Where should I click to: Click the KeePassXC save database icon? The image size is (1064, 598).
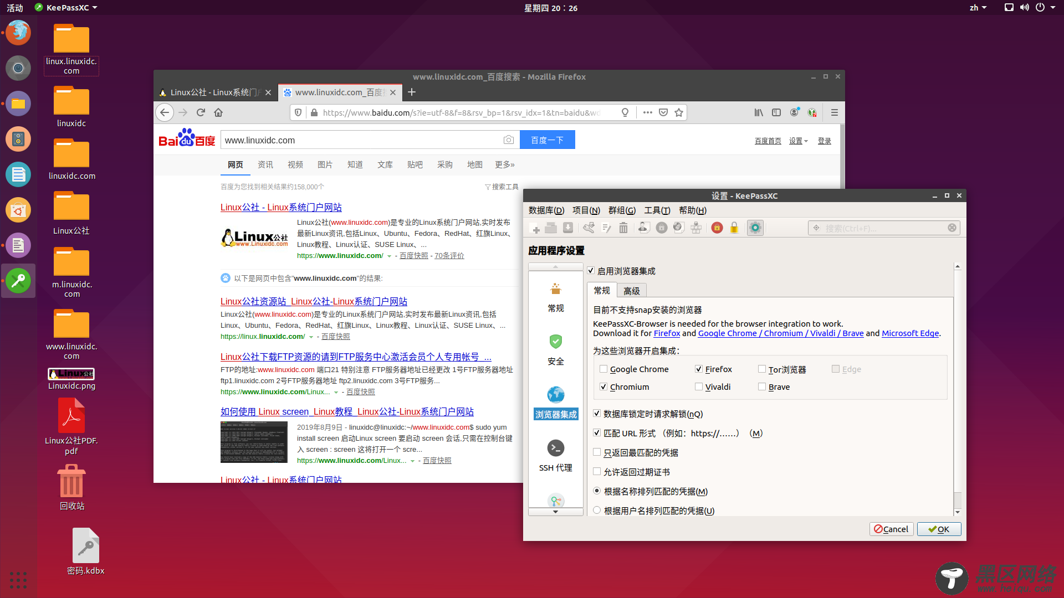569,227
